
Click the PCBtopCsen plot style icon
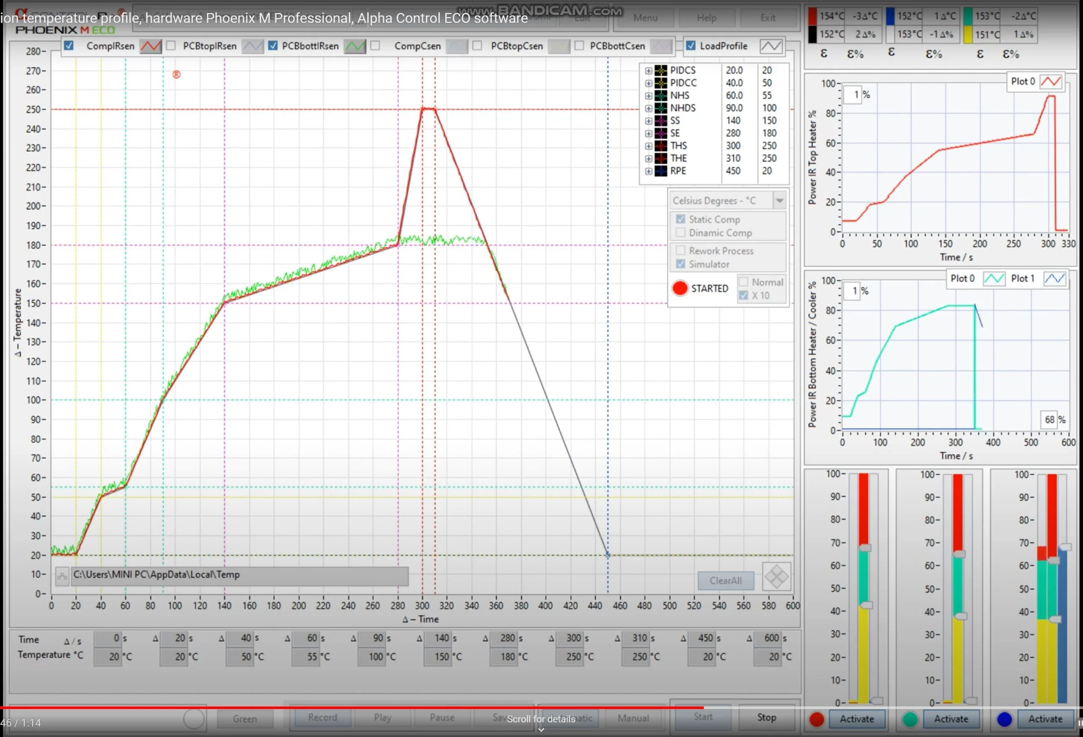pos(559,46)
